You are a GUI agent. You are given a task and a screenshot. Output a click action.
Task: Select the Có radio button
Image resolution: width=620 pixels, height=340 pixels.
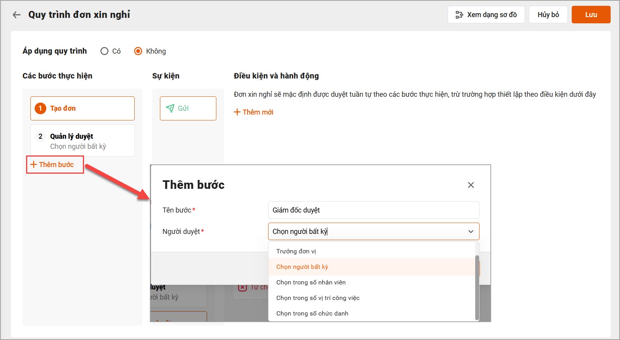[104, 51]
